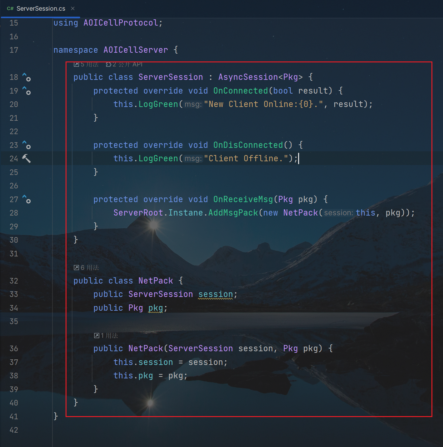Click the 'OnConnected' method name

(x=241, y=91)
